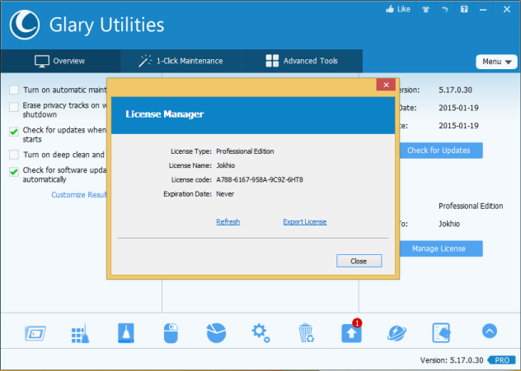This screenshot has width=521, height=371.
Task: Uncheck 'Check for software updates automatically'
Action: click(14, 172)
